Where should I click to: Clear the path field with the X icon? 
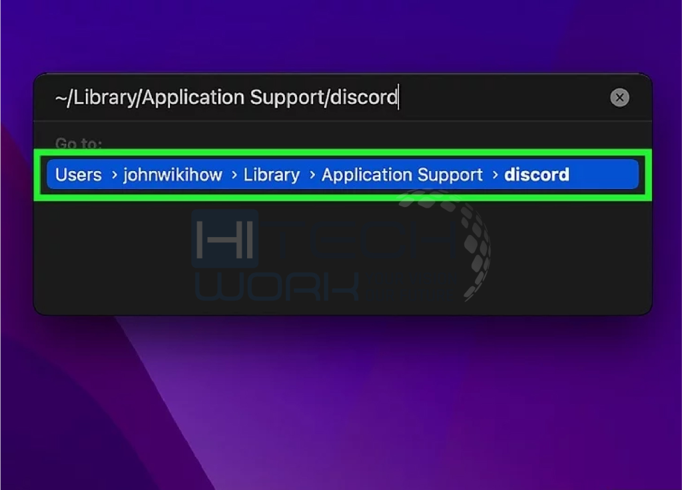(619, 97)
